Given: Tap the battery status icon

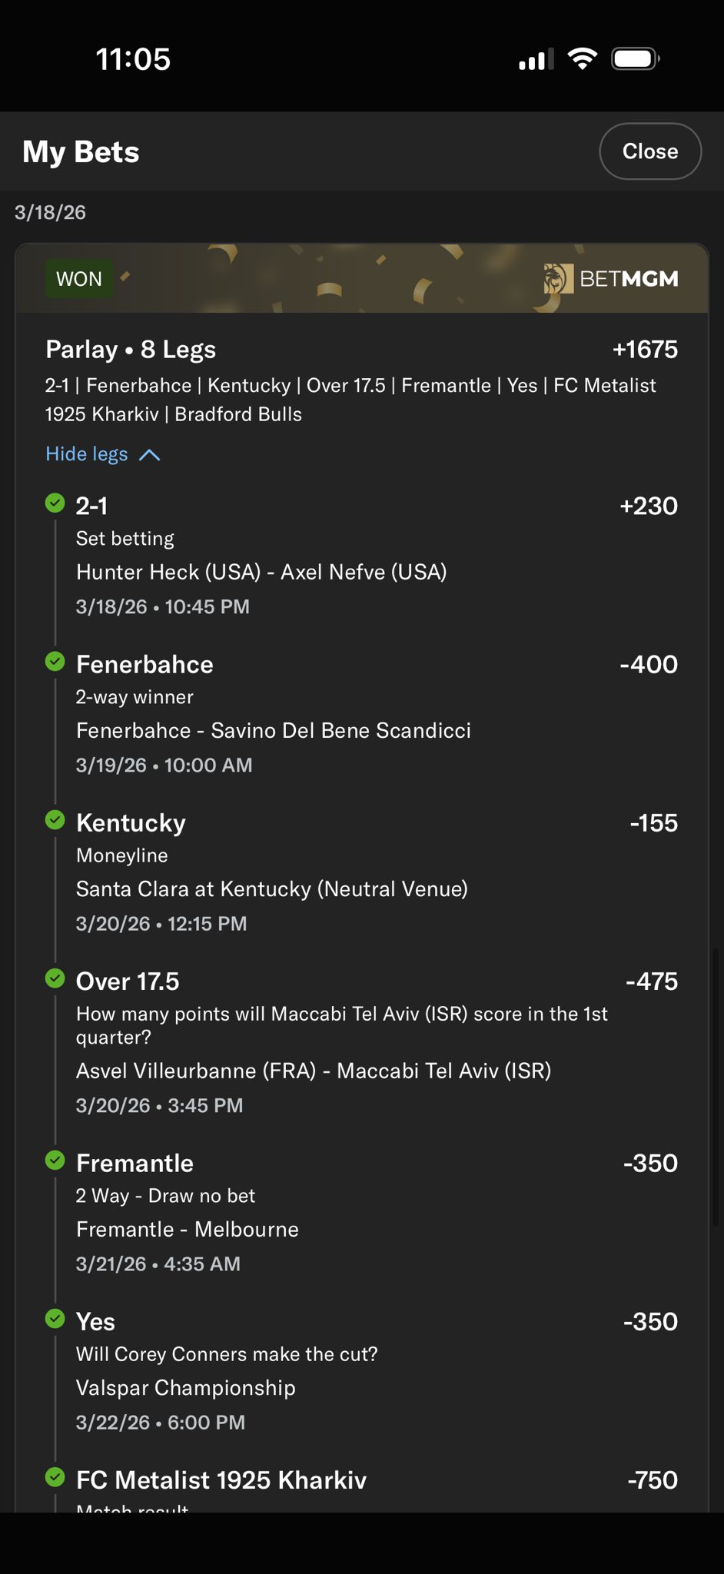Looking at the screenshot, I should tap(635, 59).
